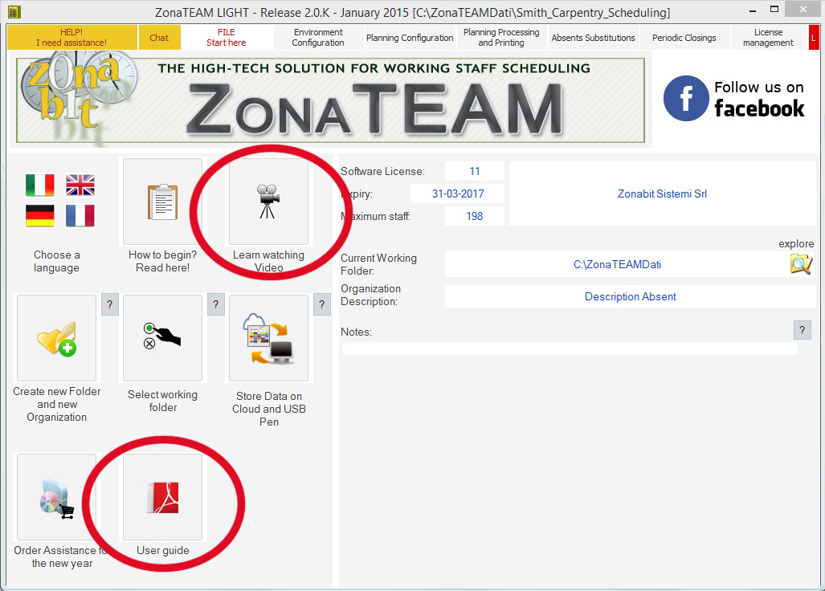The width and height of the screenshot is (825, 591).
Task: Click the 'Zonabit Sistemi Srl' licensee text
Action: coord(663,194)
